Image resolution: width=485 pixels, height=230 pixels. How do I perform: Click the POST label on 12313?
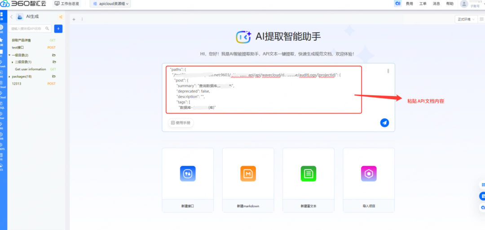coord(51,84)
